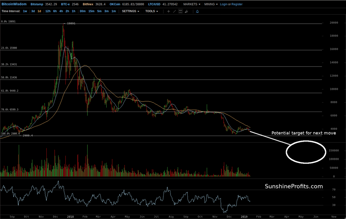The height and width of the screenshot is (219, 346).
Task: Switch time interval to 1w
Action: [25, 11]
